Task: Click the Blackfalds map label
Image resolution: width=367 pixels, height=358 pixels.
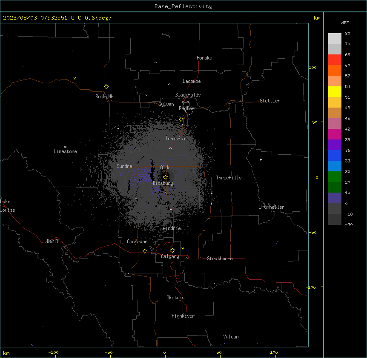Action: click(x=188, y=95)
